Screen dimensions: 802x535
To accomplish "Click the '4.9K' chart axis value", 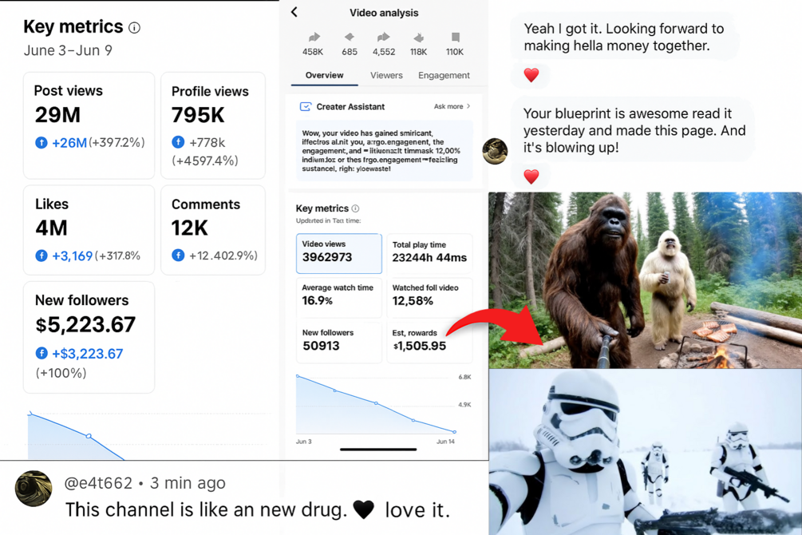I will (x=465, y=405).
